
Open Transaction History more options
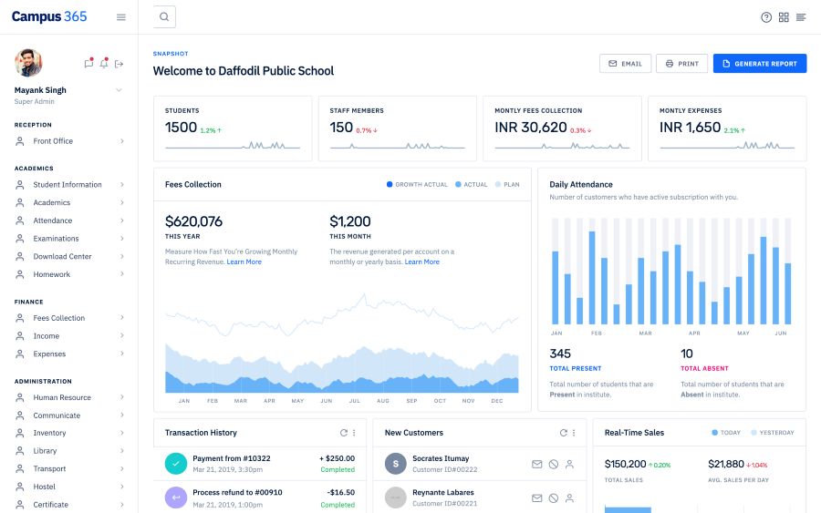(x=354, y=433)
